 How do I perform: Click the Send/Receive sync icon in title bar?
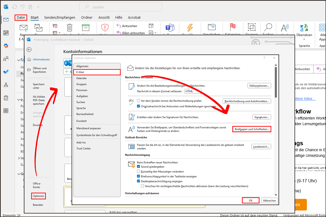point(15,7)
